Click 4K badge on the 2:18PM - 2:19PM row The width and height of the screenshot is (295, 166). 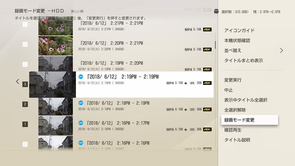pyautogui.click(x=207, y=109)
